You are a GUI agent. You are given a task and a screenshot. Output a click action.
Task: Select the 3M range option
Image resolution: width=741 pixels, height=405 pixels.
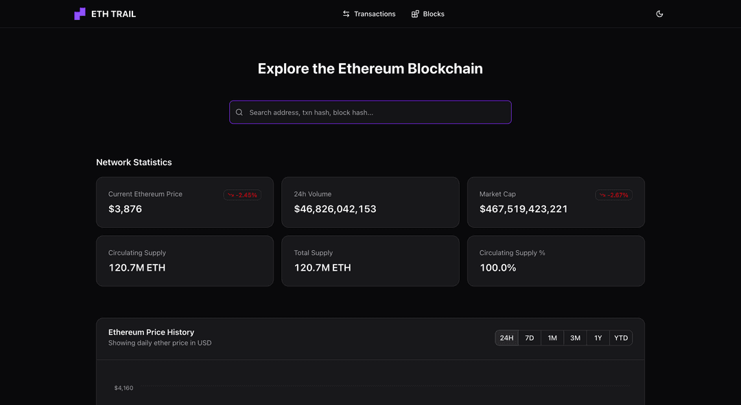coord(575,337)
